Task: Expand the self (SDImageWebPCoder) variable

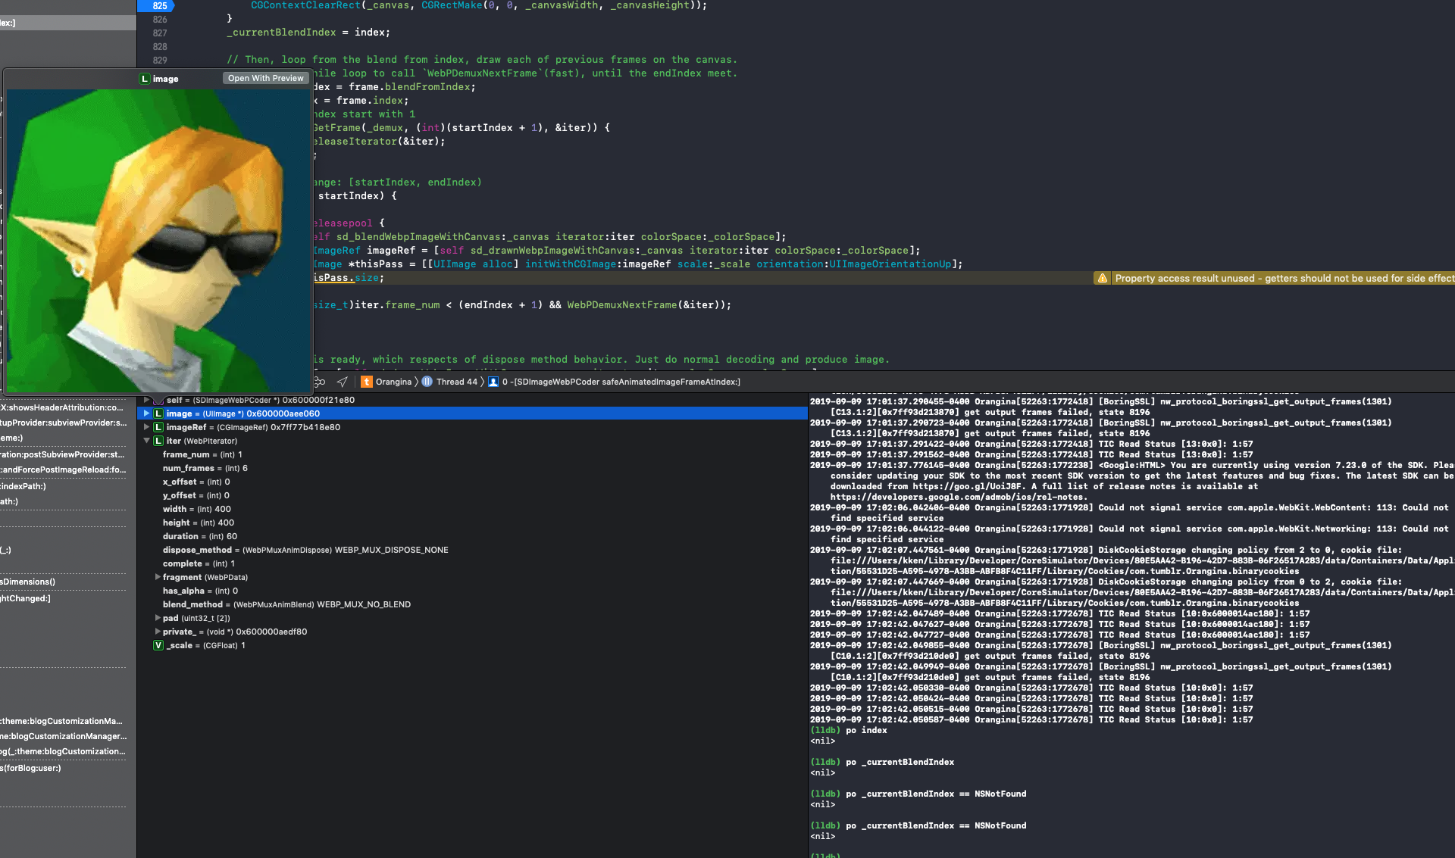Action: (145, 400)
